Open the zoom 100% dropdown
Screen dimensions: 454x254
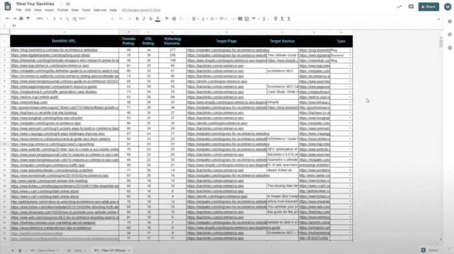(42, 19)
